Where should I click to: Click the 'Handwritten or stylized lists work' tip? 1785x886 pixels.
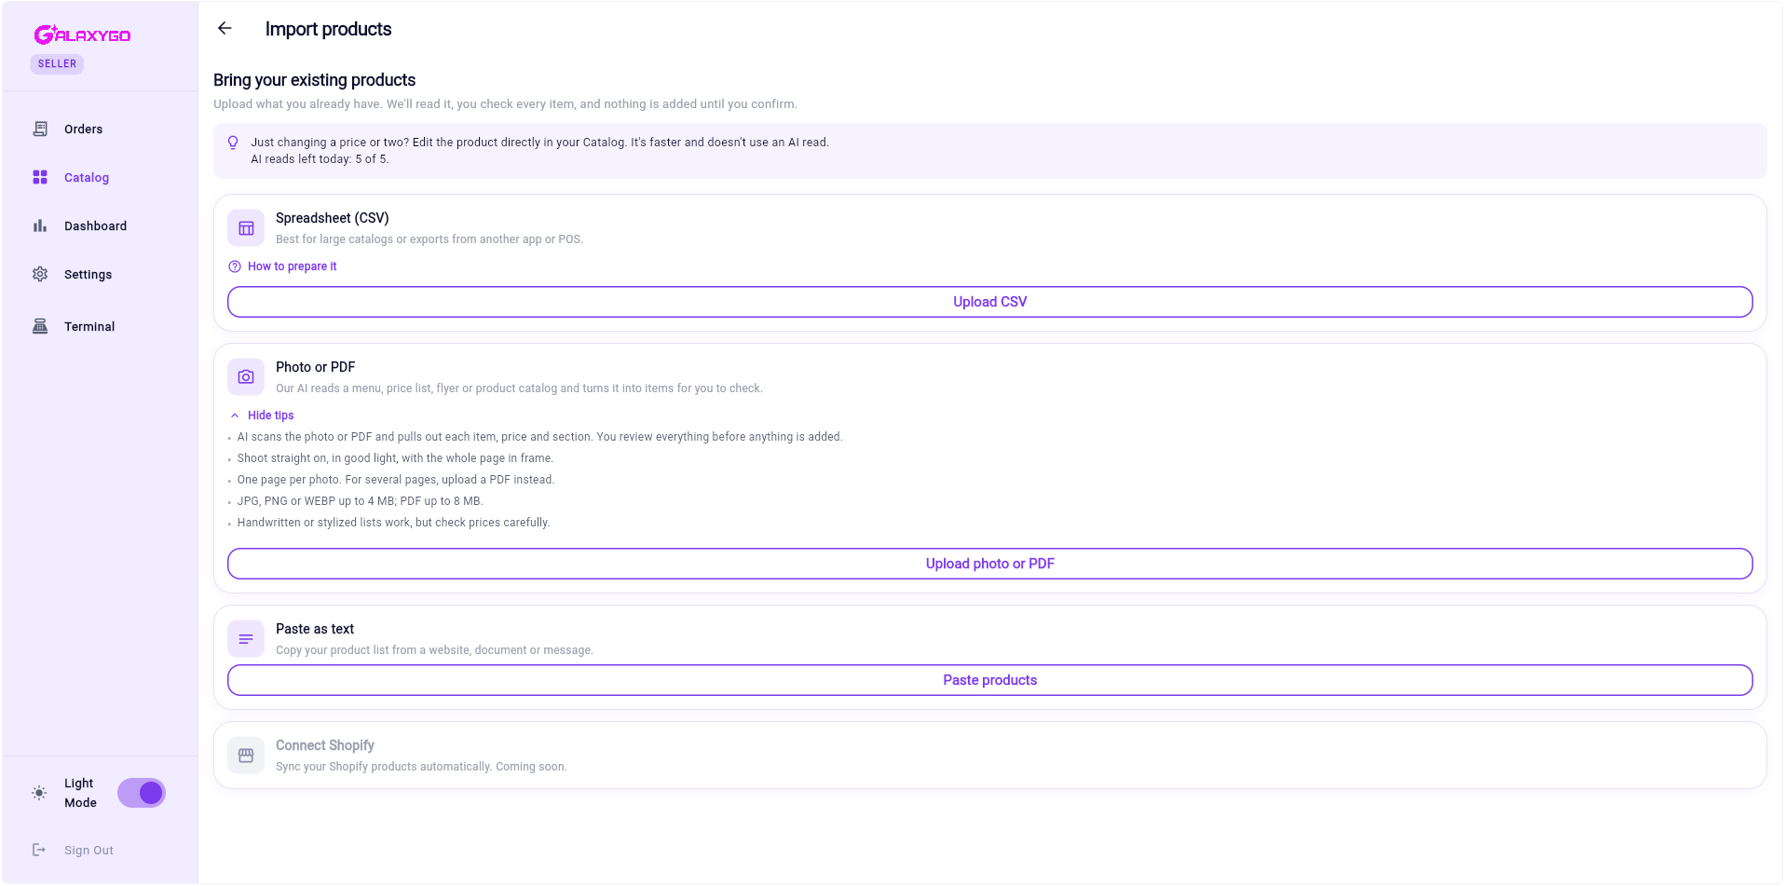[393, 523]
